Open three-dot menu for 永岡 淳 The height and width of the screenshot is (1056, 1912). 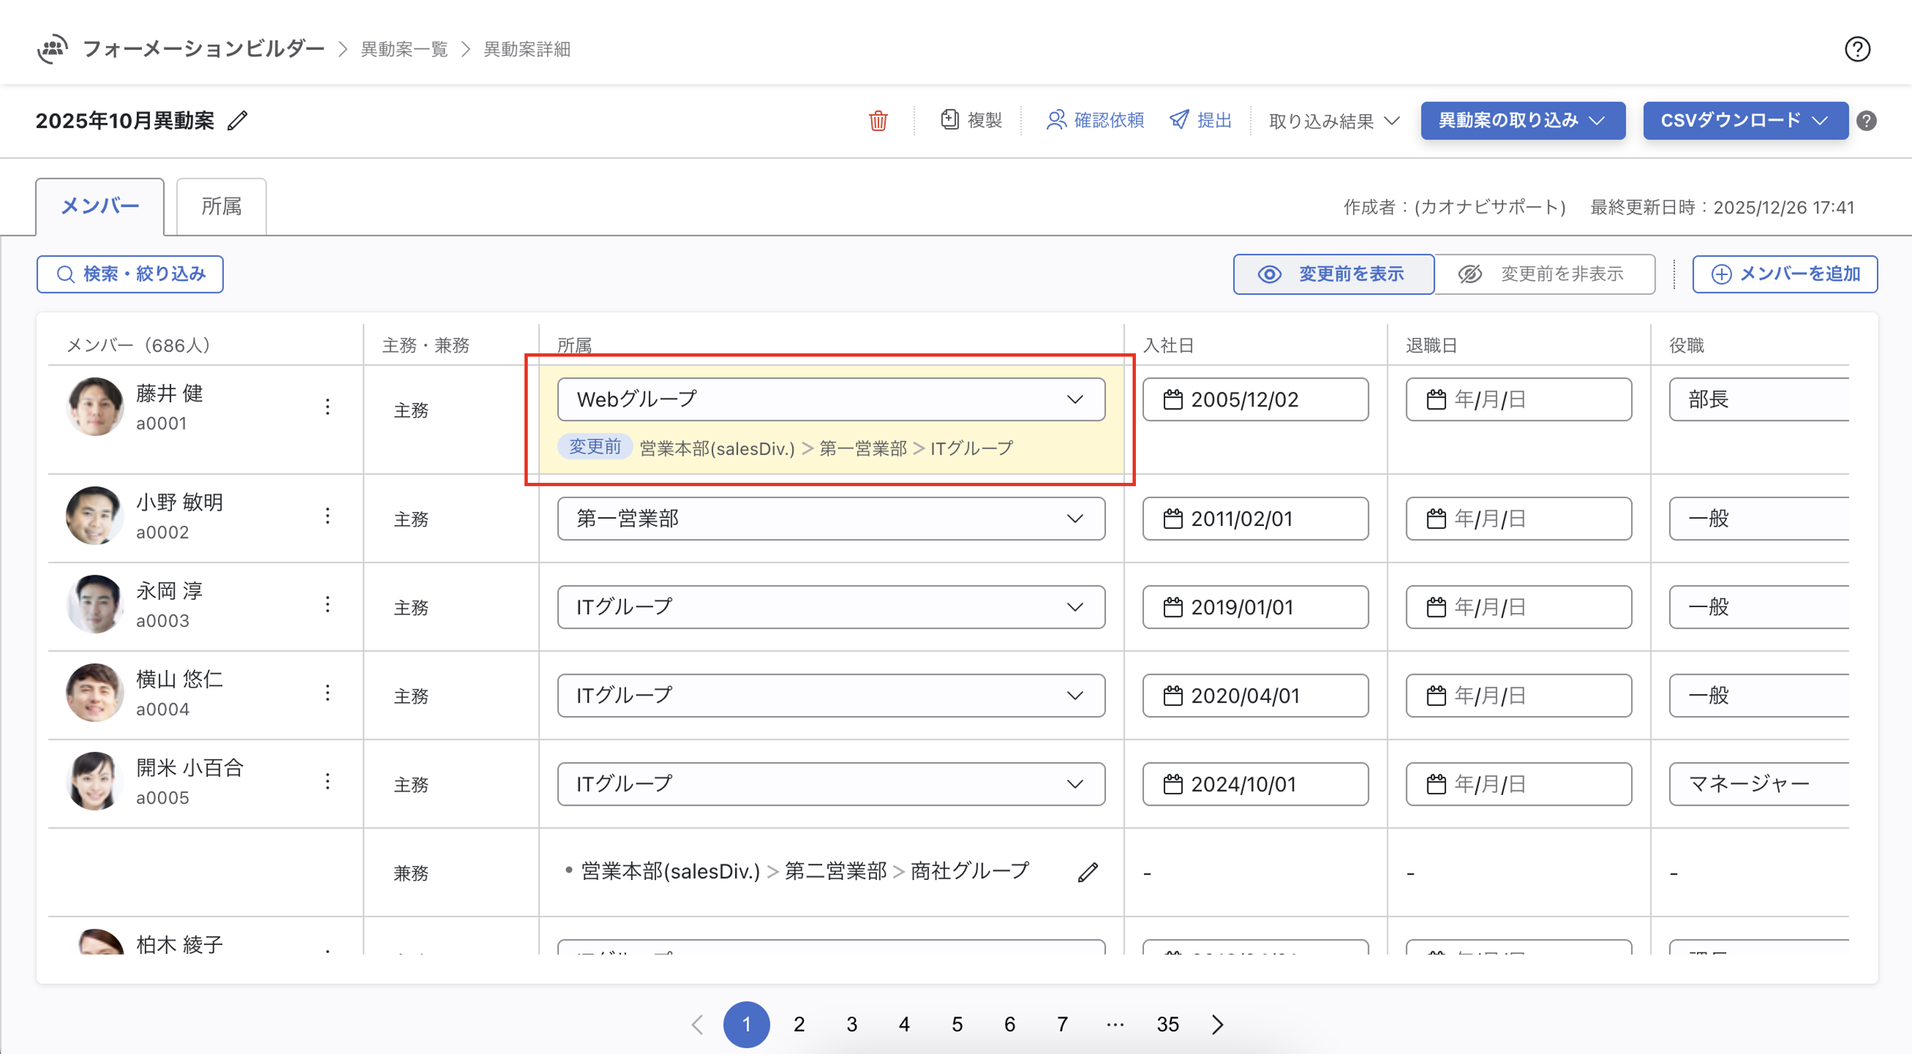(x=327, y=604)
